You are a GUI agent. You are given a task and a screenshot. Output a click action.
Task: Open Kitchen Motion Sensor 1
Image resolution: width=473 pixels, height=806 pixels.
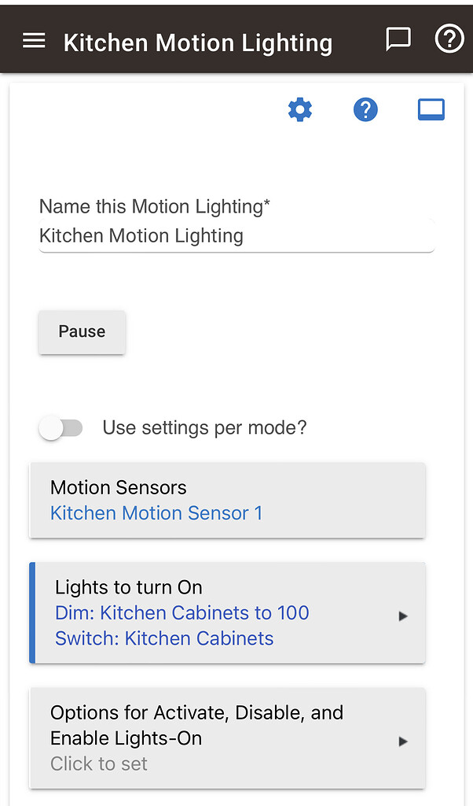pyautogui.click(x=156, y=513)
